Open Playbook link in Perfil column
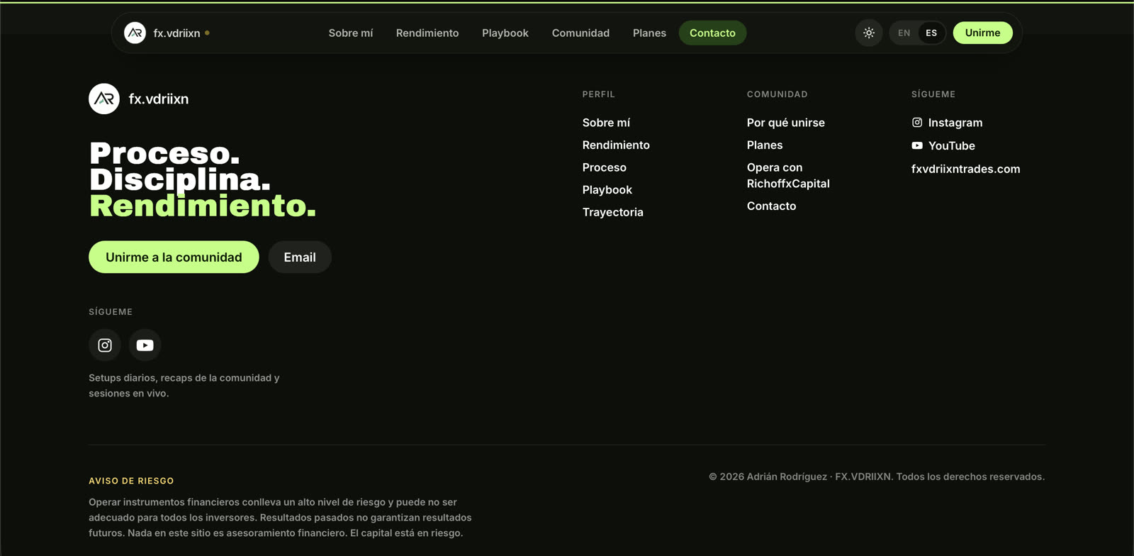This screenshot has height=556, width=1134. 607,189
